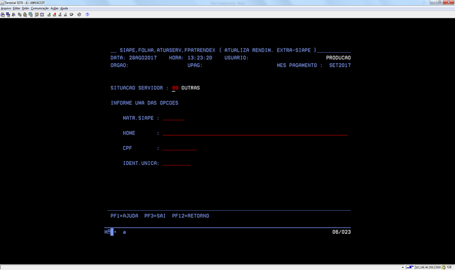This screenshot has height=270, width=455.
Task: Click the USUARIO label
Action: click(236, 57)
